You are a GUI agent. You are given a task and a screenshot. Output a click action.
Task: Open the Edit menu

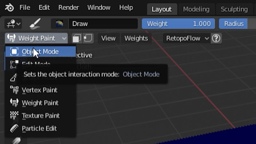click(x=44, y=7)
